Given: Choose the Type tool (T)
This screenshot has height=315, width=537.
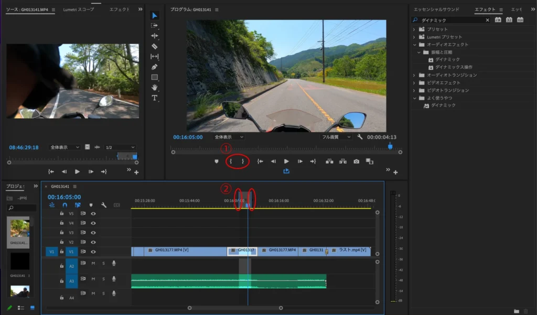Looking at the screenshot, I should [155, 98].
